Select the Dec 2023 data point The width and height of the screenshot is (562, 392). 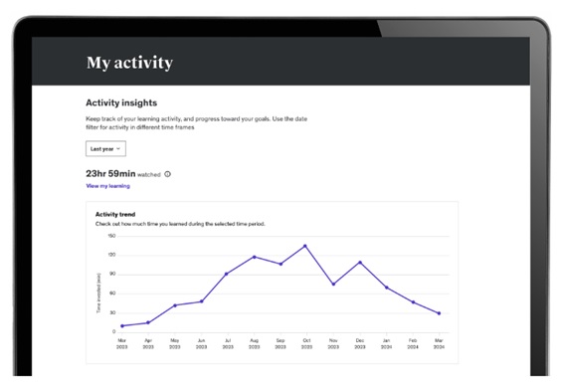pyautogui.click(x=360, y=263)
